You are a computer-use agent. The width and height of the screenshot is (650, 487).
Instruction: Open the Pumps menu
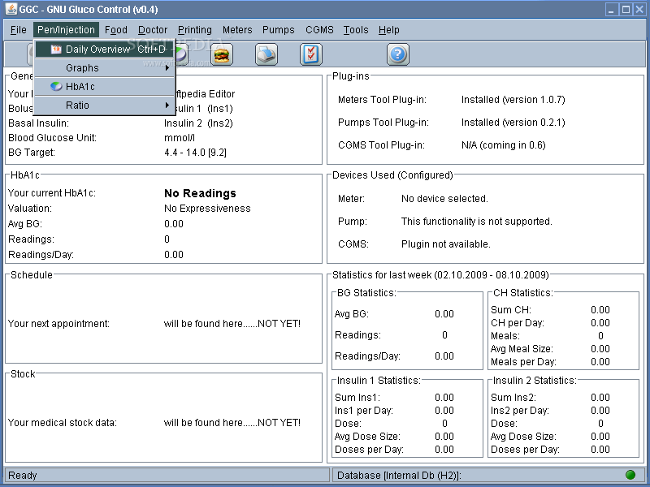[x=278, y=30]
